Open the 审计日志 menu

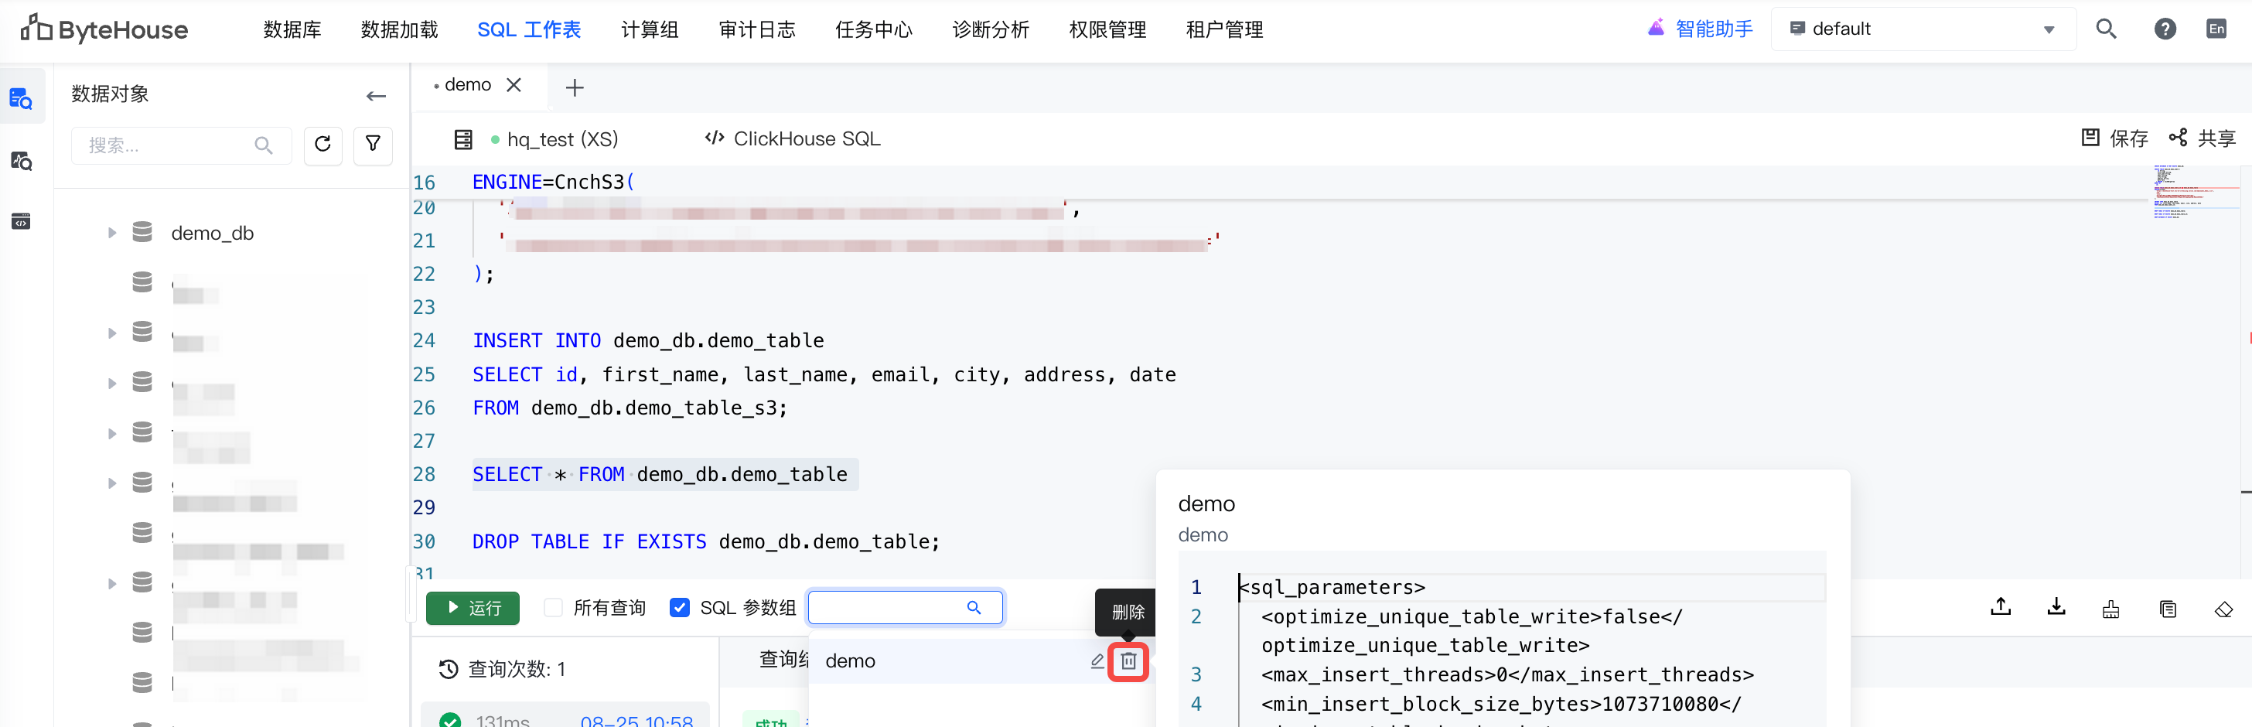(757, 29)
